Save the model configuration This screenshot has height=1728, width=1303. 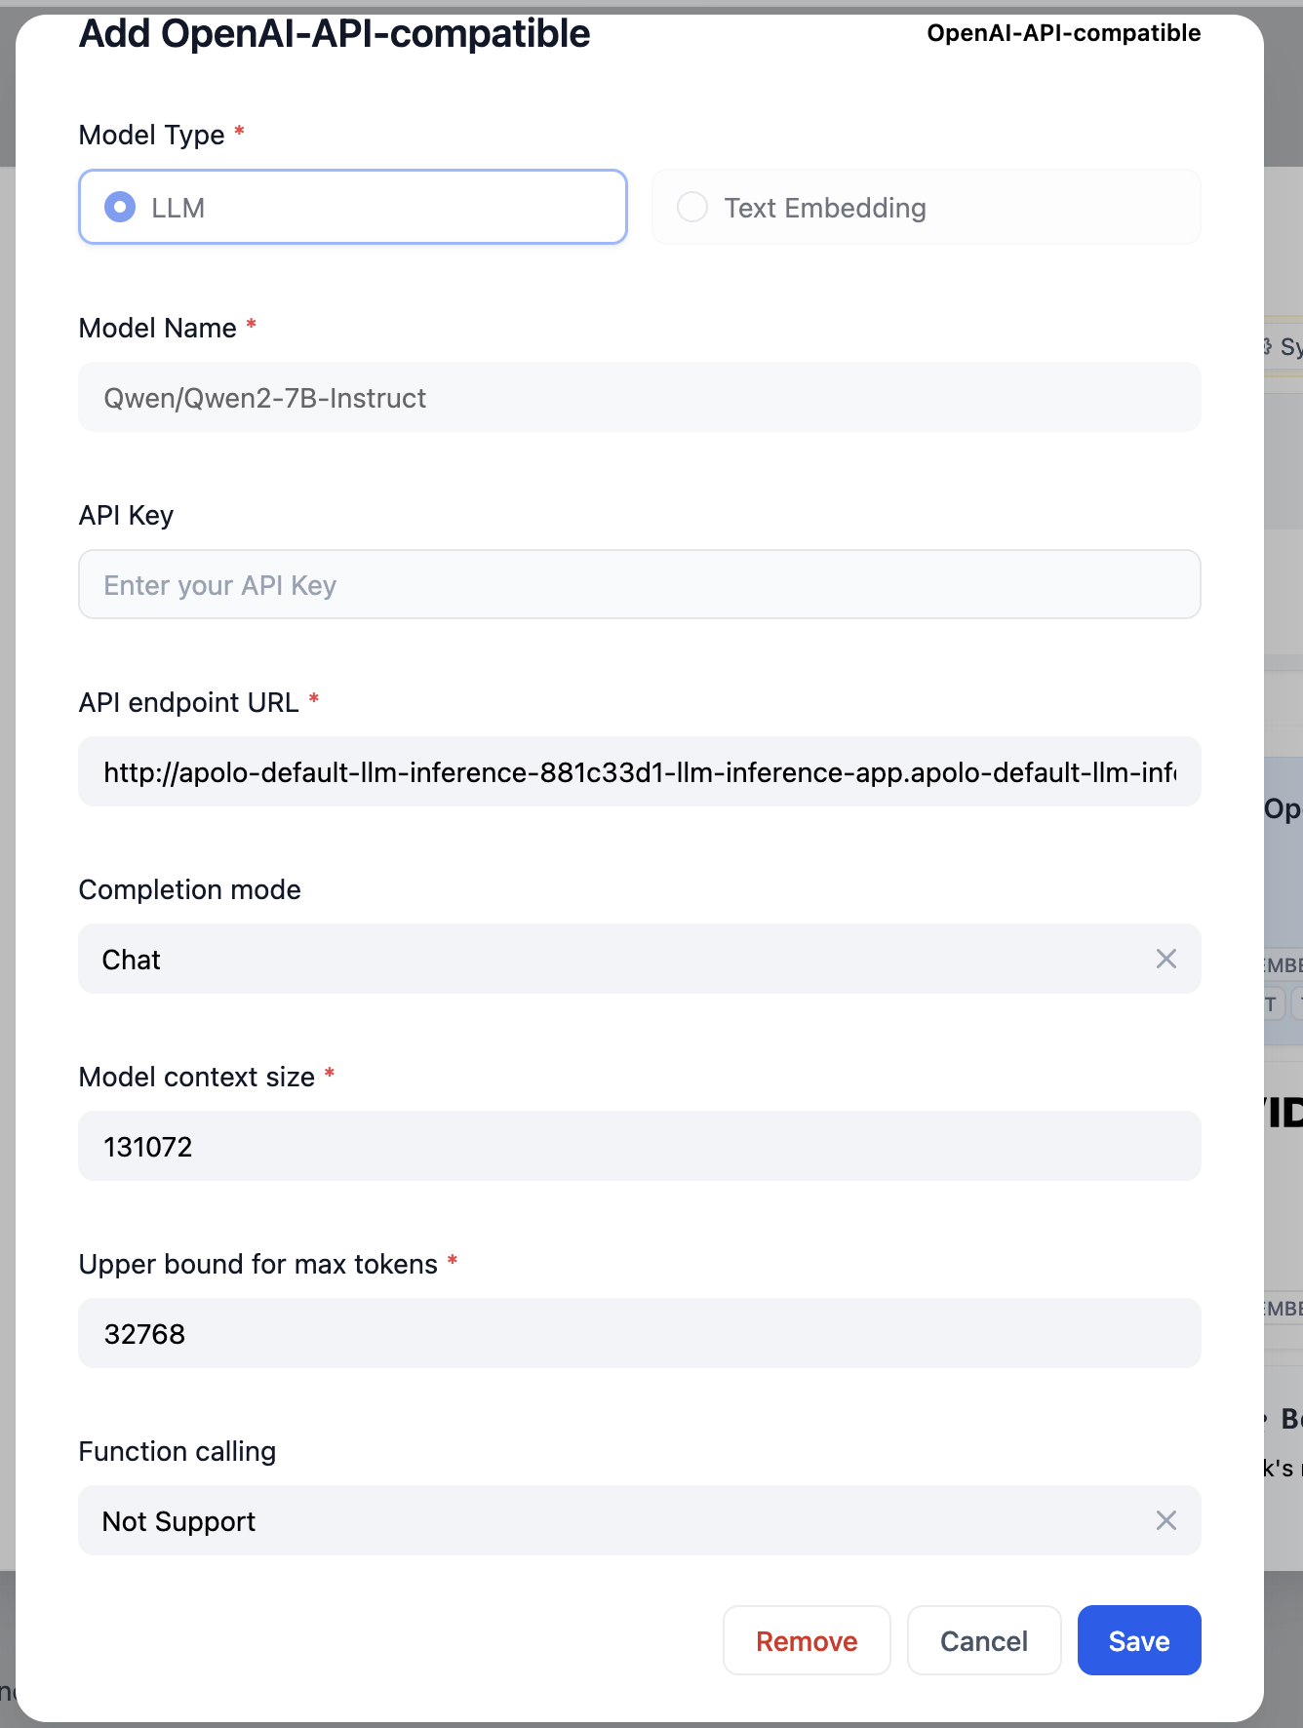point(1138,1641)
